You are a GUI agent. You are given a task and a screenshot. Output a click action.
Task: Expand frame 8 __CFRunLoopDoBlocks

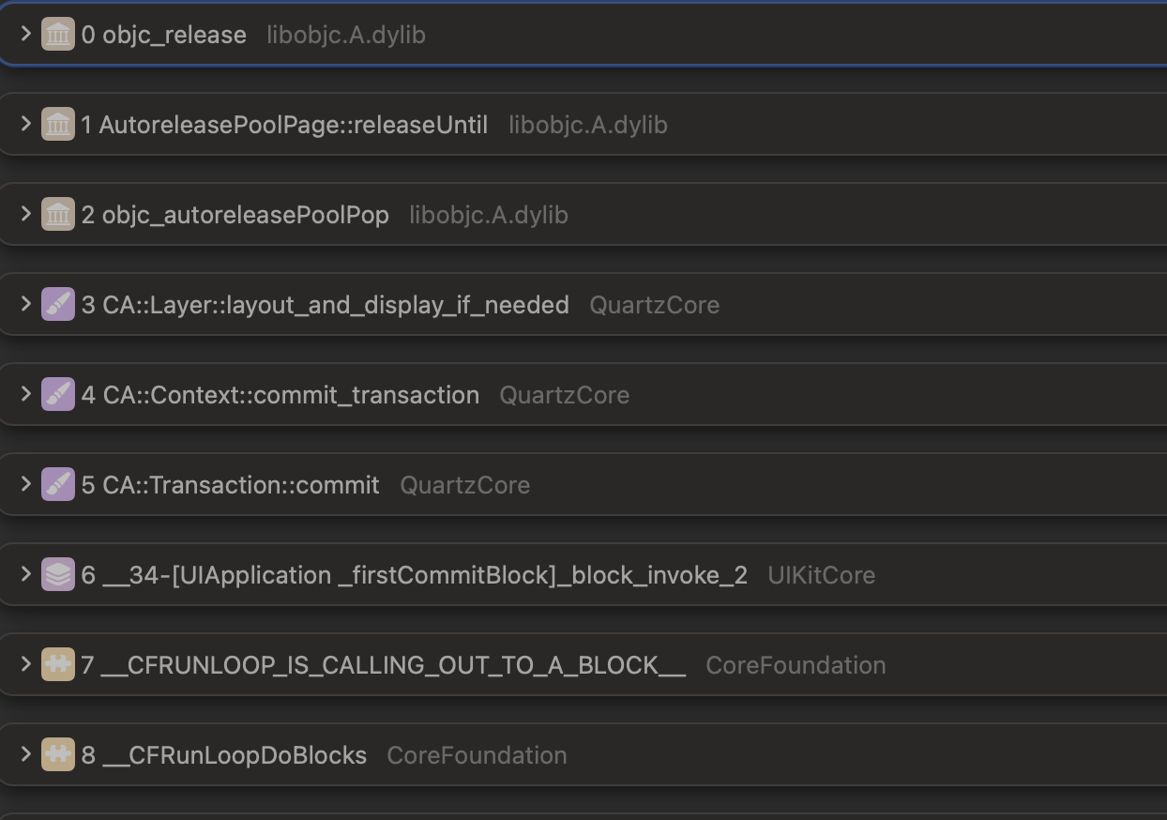(26, 755)
